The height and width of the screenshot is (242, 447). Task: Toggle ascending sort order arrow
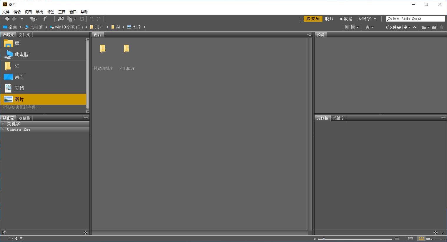point(415,27)
